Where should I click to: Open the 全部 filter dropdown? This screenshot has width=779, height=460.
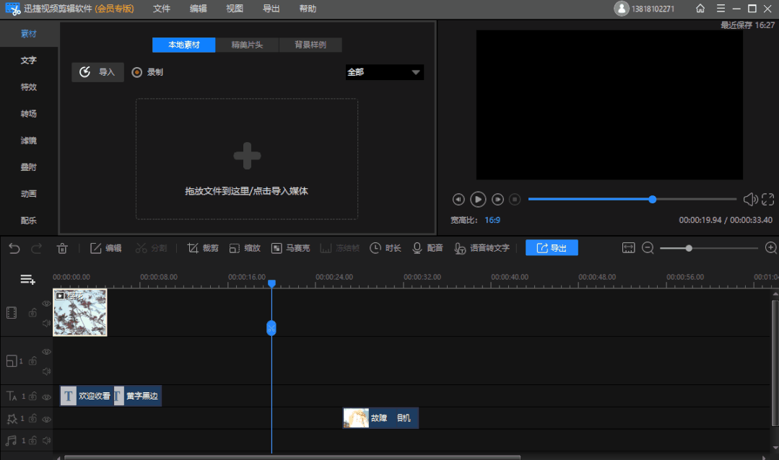pyautogui.click(x=384, y=72)
